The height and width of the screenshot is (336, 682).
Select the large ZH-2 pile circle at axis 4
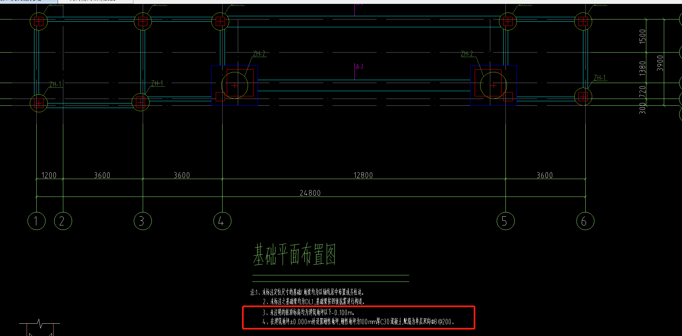click(235, 85)
